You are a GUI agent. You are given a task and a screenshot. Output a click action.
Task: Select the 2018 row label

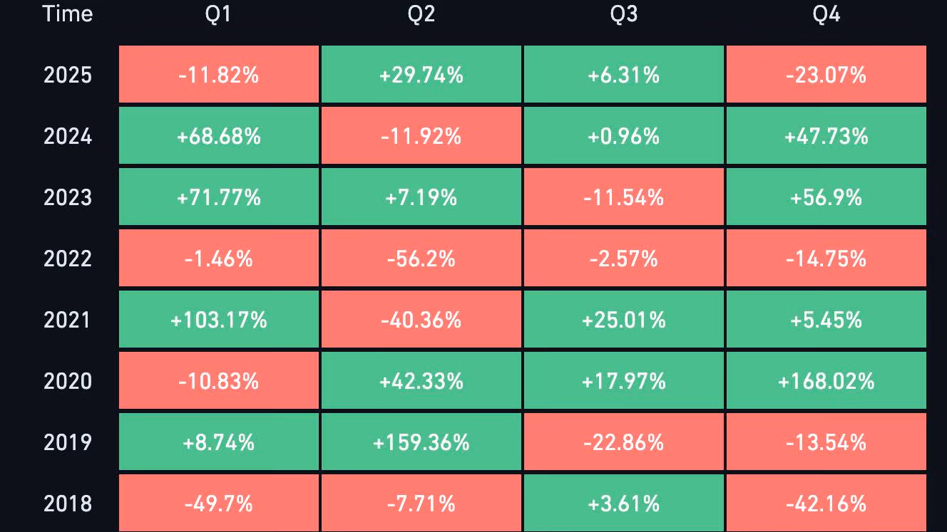pos(68,504)
